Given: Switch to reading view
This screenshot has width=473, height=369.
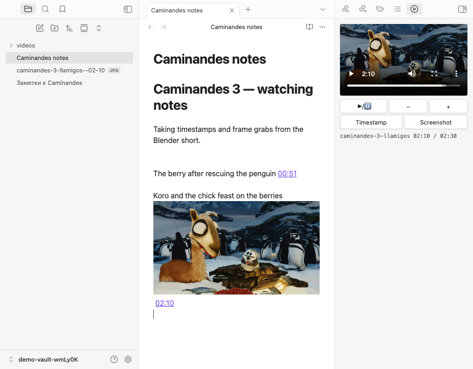Looking at the screenshot, I should pos(309,27).
